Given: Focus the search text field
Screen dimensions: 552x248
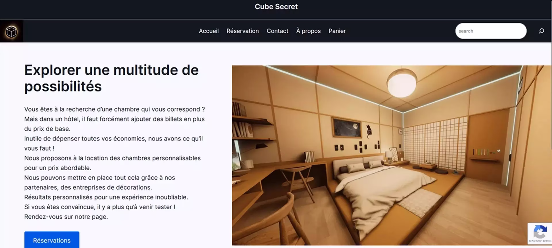Looking at the screenshot, I should (491, 31).
